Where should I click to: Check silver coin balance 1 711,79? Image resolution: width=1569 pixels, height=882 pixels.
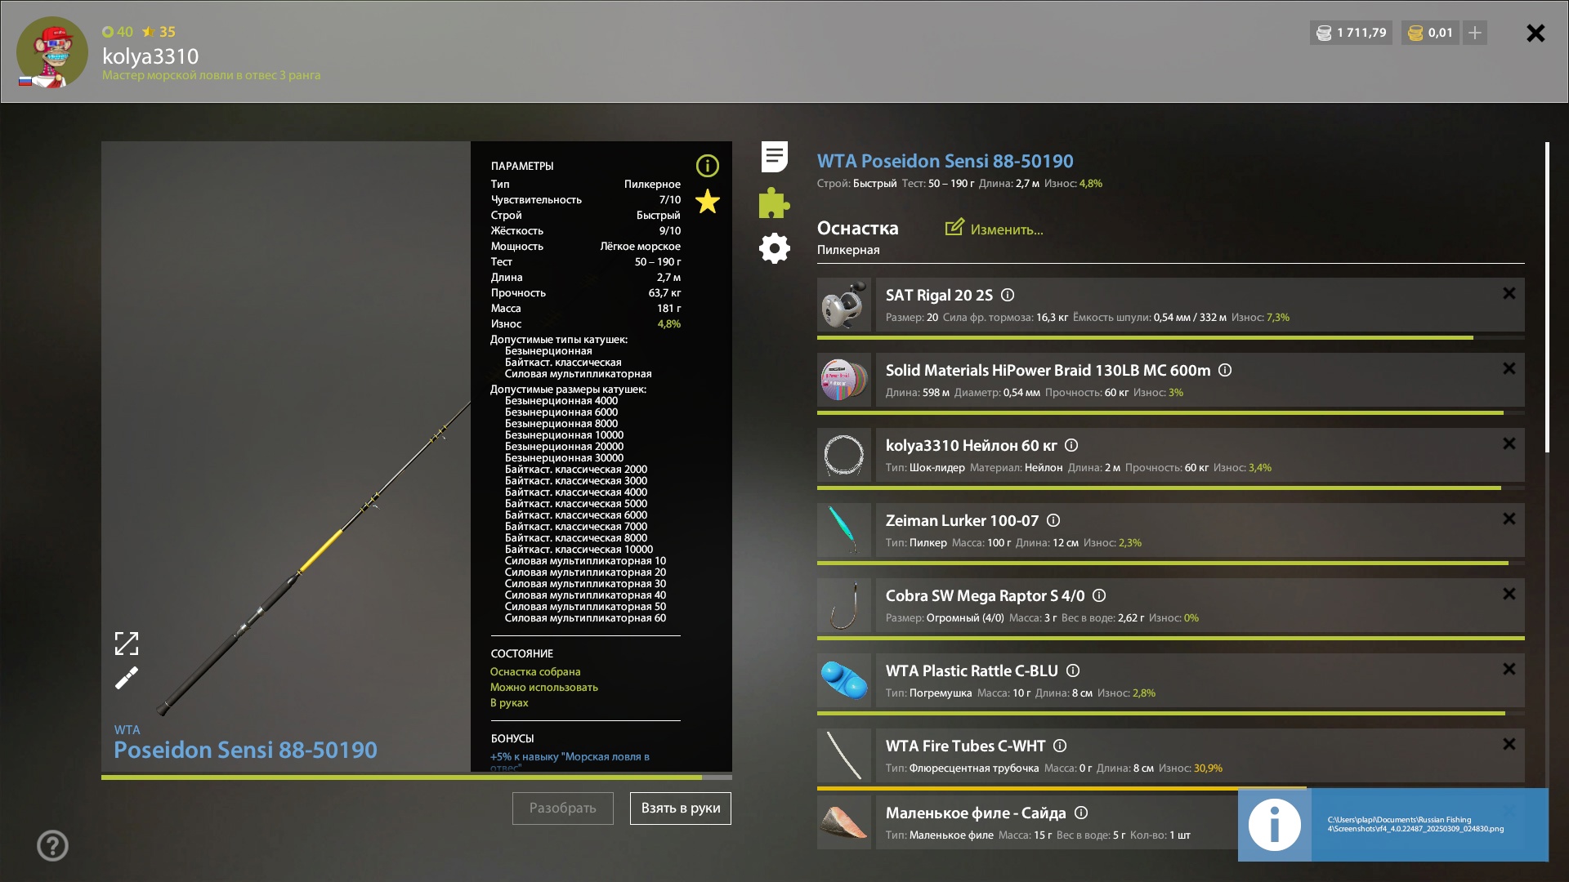pyautogui.click(x=1351, y=33)
